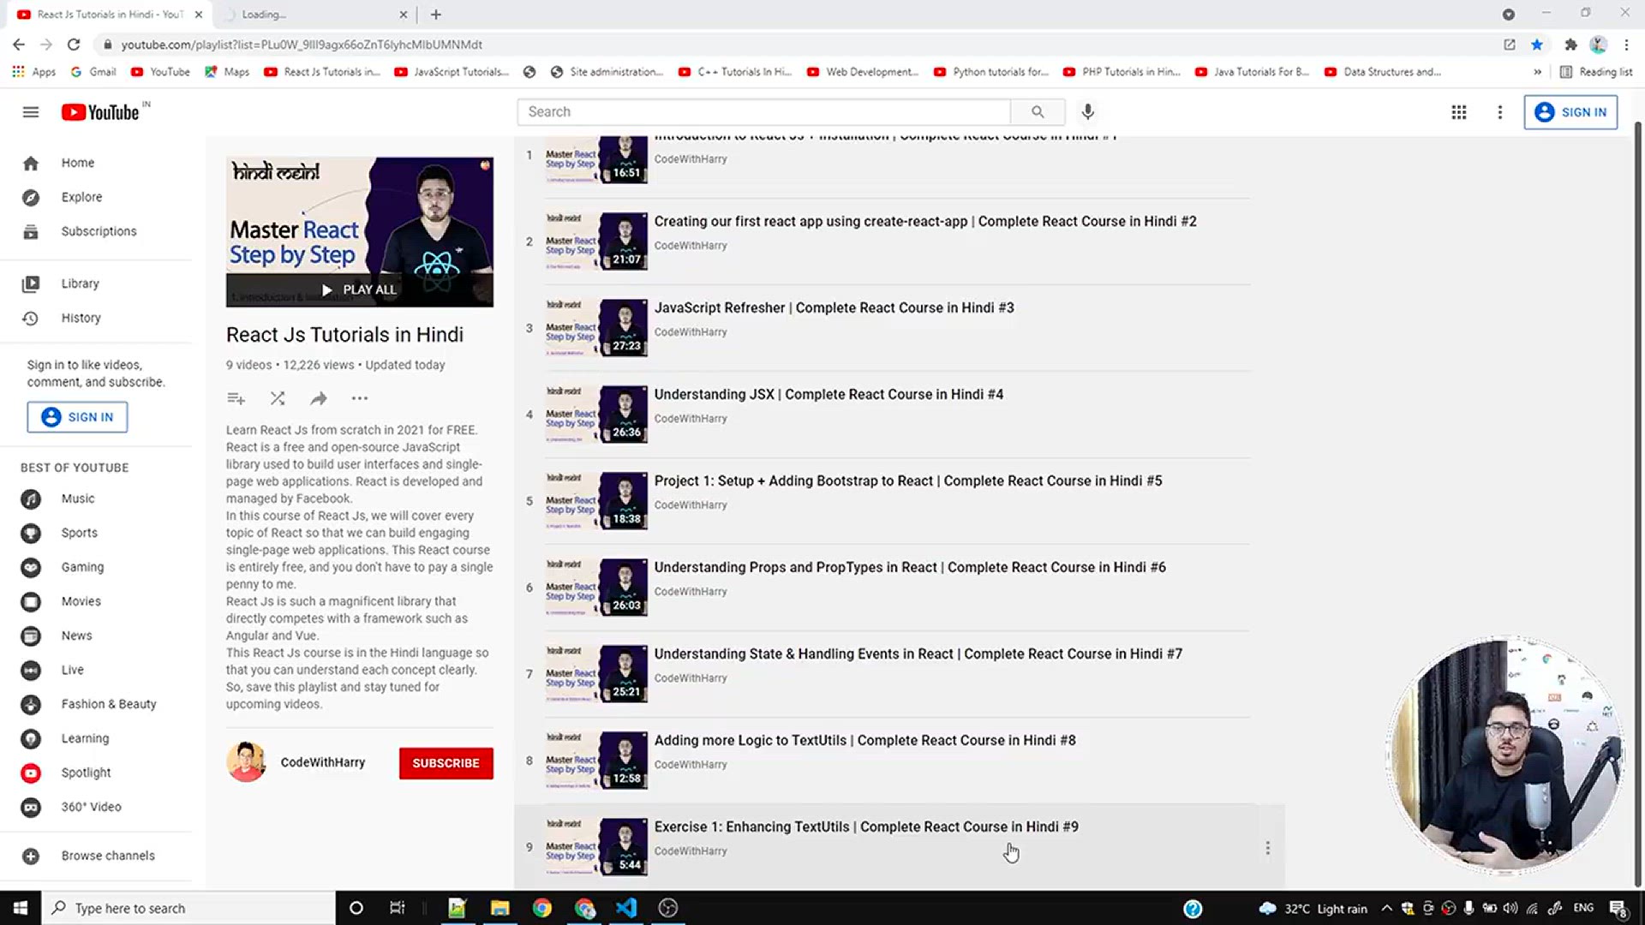Open Task View in the taskbar
The width and height of the screenshot is (1645, 925).
[397, 908]
